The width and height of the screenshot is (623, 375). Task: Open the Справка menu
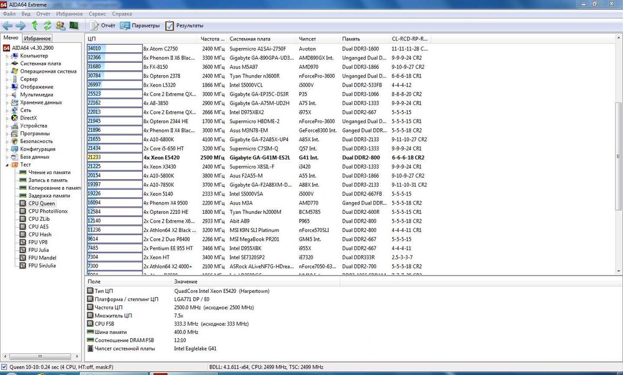pos(122,14)
